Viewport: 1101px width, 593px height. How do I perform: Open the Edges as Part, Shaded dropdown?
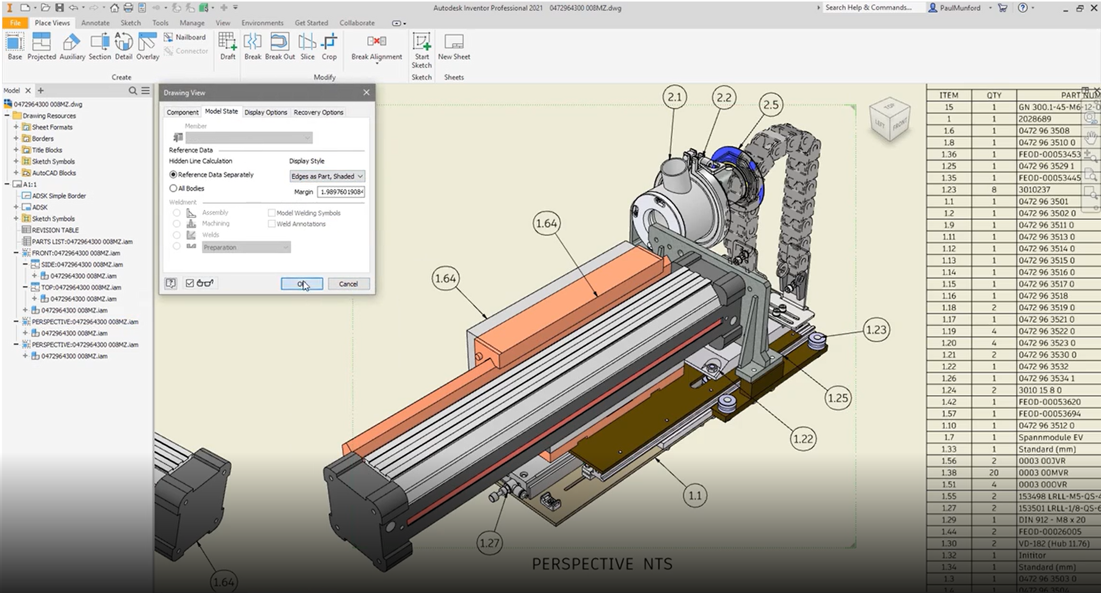pos(327,176)
